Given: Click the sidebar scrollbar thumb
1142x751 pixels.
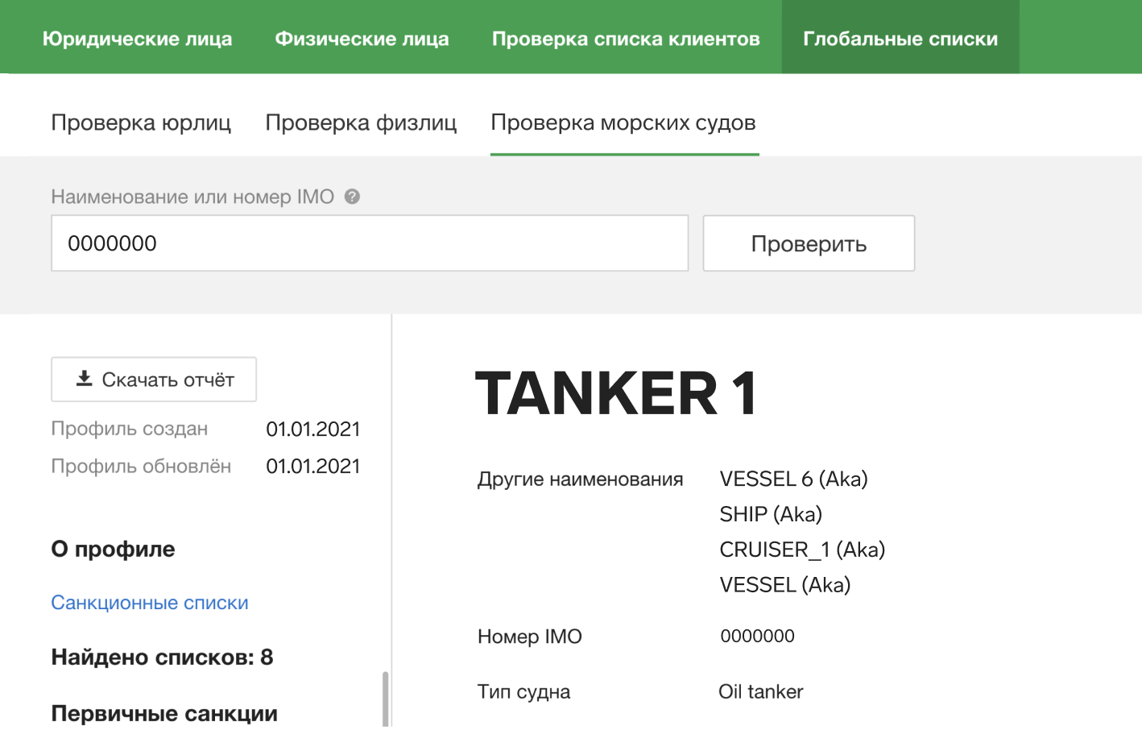Looking at the screenshot, I should (x=386, y=699).
